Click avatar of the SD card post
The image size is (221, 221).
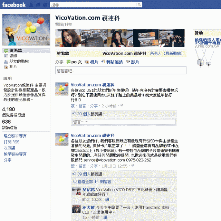coord(62,140)
